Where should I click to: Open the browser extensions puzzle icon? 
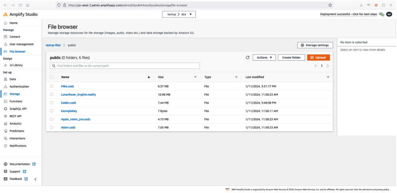click(383, 5)
